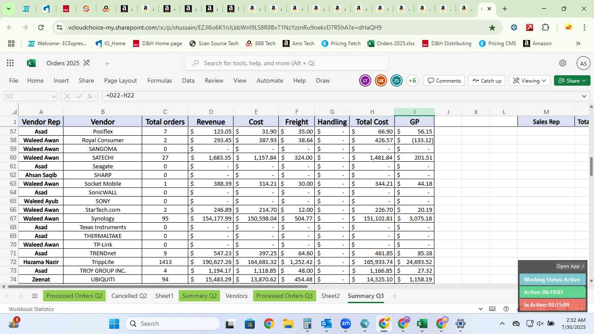Select the Synology vendor cell

coord(103,218)
